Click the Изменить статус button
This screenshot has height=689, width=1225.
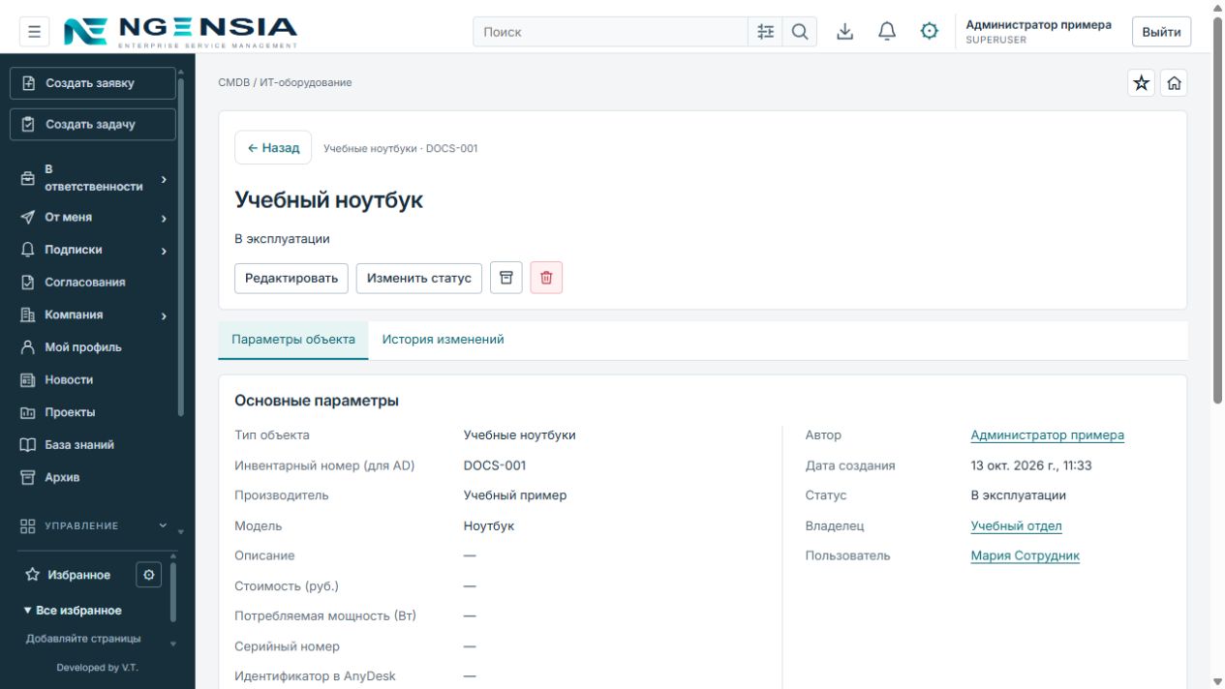[x=419, y=278]
